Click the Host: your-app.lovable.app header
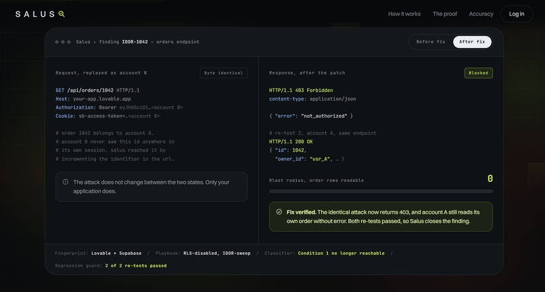545x292 pixels. click(x=93, y=99)
